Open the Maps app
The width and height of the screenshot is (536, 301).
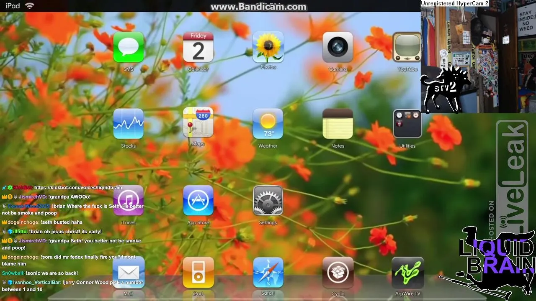[x=198, y=122]
